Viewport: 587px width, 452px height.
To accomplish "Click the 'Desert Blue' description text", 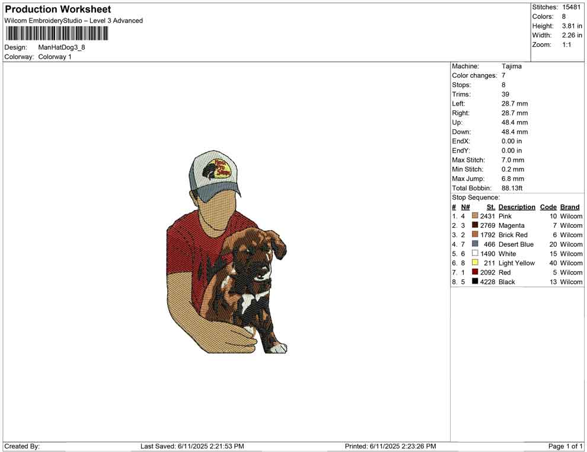I will pyautogui.click(x=516, y=244).
